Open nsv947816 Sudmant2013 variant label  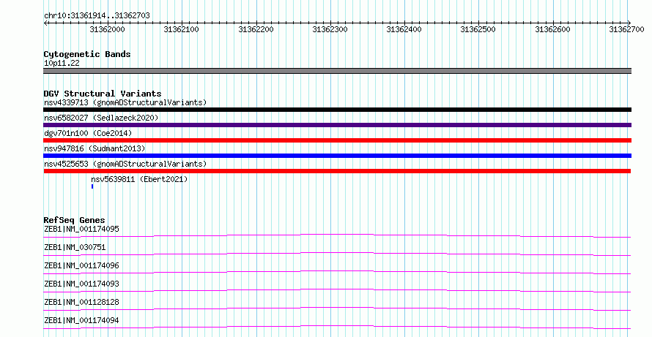[x=95, y=148]
